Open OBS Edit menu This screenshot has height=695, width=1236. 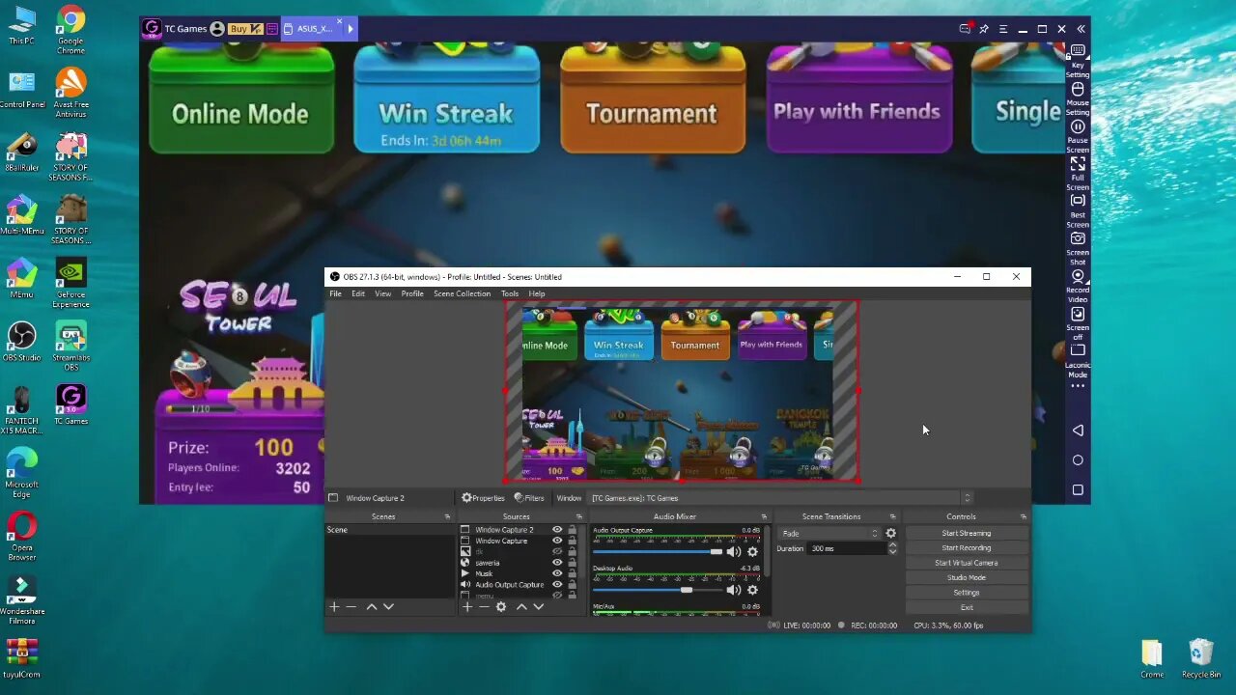click(358, 293)
